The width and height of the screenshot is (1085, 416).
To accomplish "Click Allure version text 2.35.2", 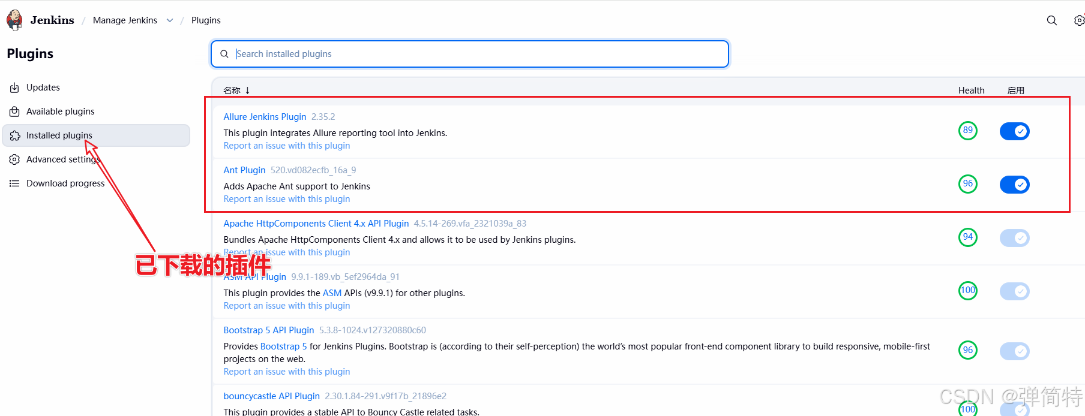I will pos(323,117).
